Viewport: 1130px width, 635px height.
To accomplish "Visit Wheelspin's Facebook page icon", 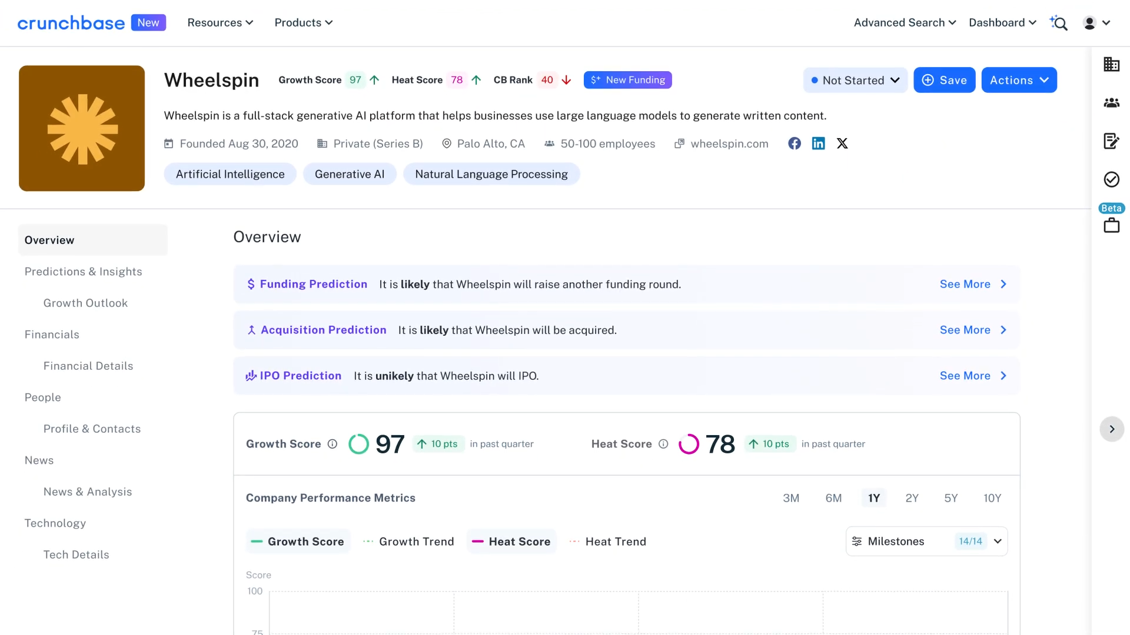I will point(795,143).
